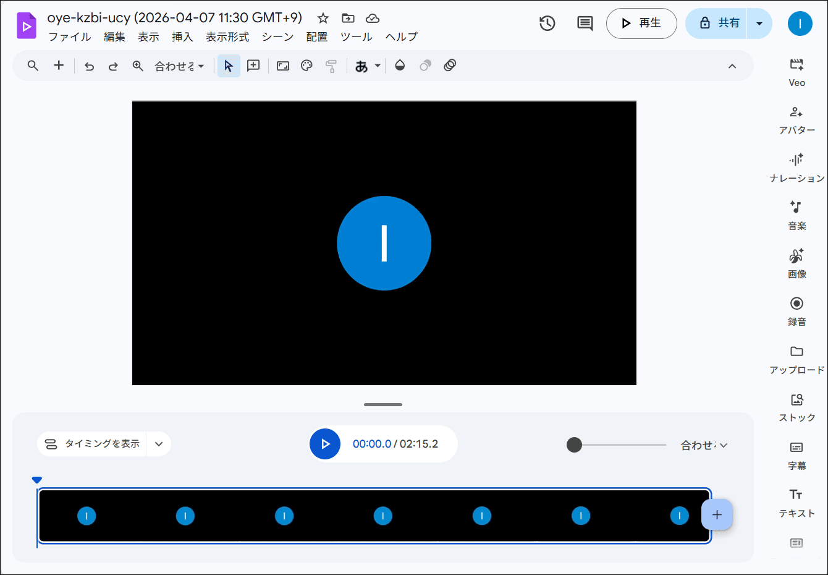
Task: Open the 表示形式 menu
Action: 227,37
